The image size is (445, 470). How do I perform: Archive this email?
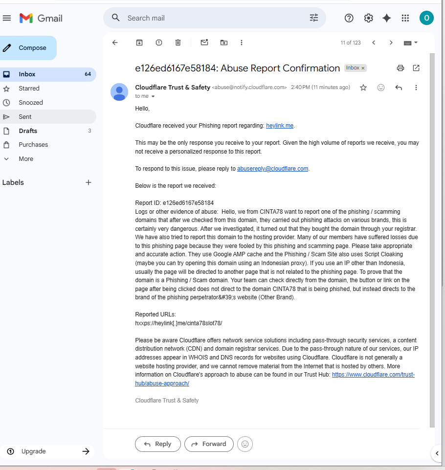(x=139, y=43)
